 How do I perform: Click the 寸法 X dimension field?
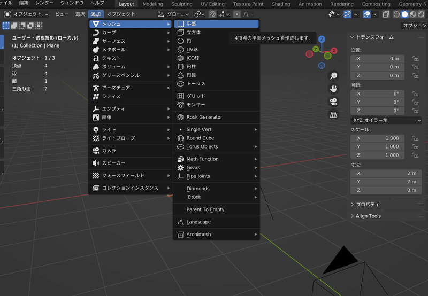click(386, 173)
